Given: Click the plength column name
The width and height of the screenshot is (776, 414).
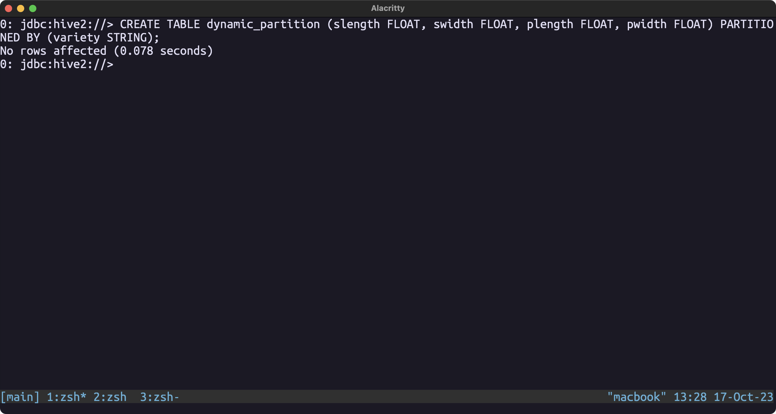Looking at the screenshot, I should [x=550, y=24].
